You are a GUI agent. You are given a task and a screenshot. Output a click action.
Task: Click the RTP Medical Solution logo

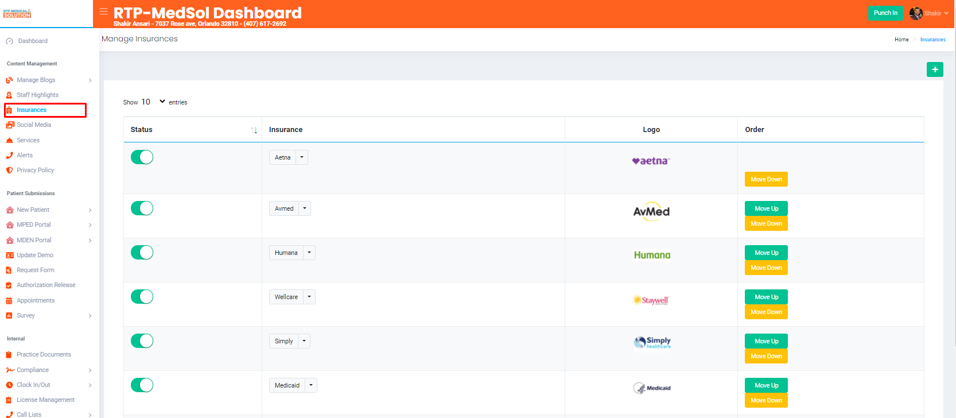(17, 13)
